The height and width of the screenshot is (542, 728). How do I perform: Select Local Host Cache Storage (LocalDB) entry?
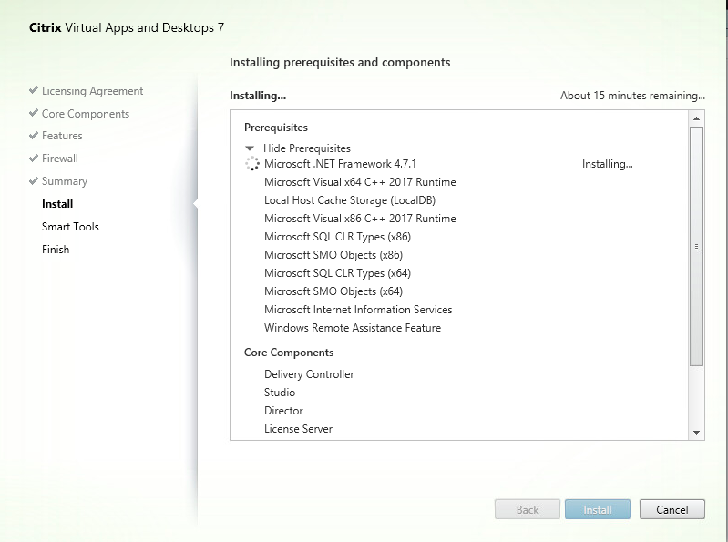point(338,200)
